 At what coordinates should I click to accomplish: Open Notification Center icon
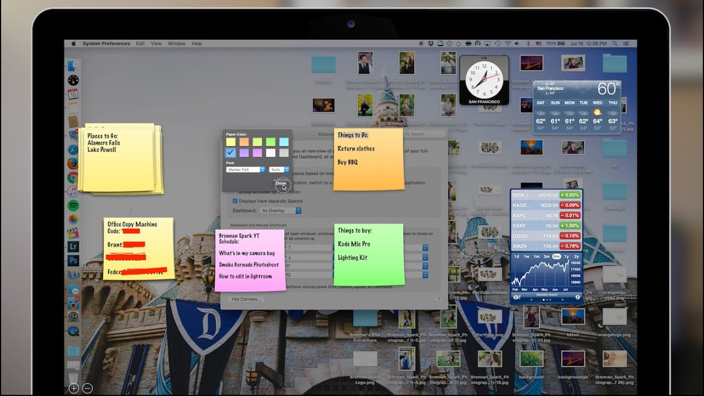626,43
